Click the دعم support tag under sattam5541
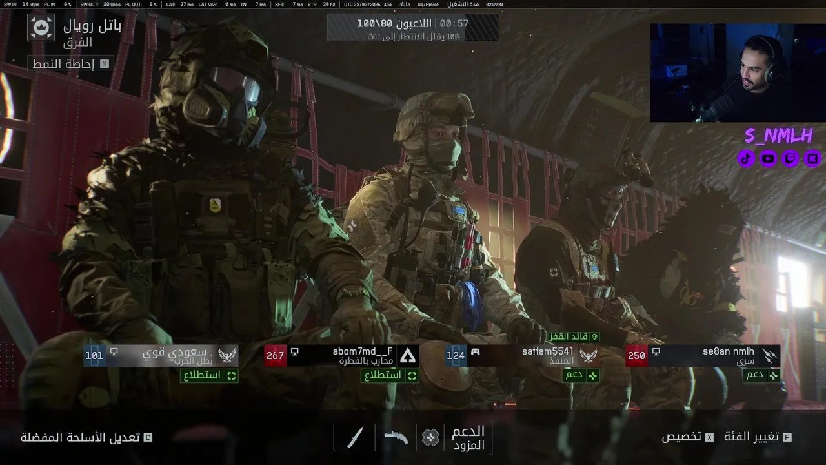The height and width of the screenshot is (465, 826). point(581,375)
